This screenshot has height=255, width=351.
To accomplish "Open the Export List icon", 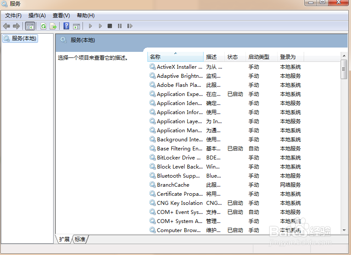I will (x=53, y=26).
